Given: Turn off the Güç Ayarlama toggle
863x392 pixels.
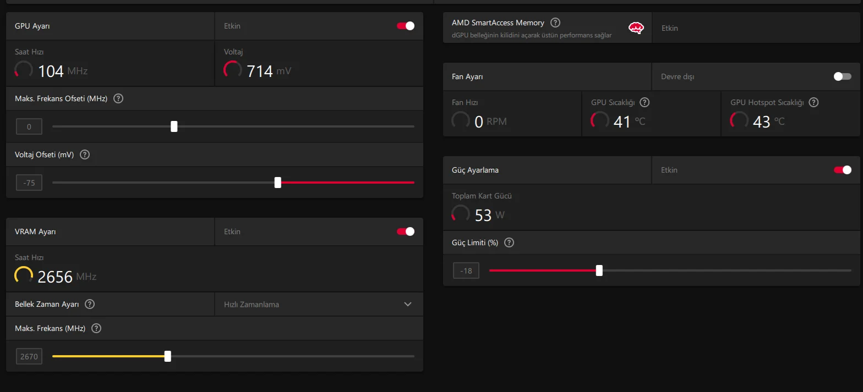Looking at the screenshot, I should coord(843,170).
